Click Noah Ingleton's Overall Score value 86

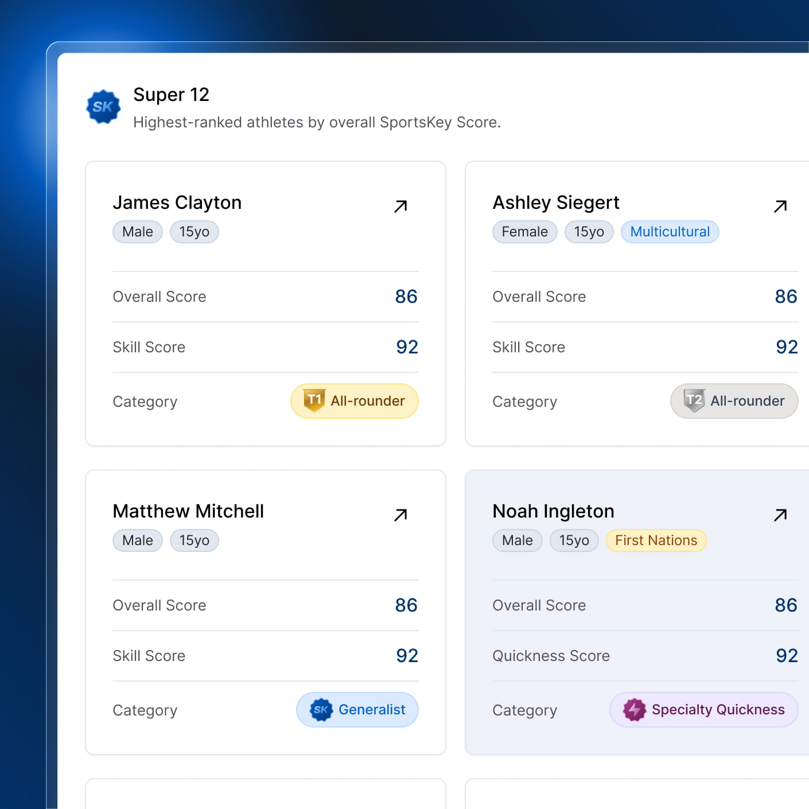786,605
